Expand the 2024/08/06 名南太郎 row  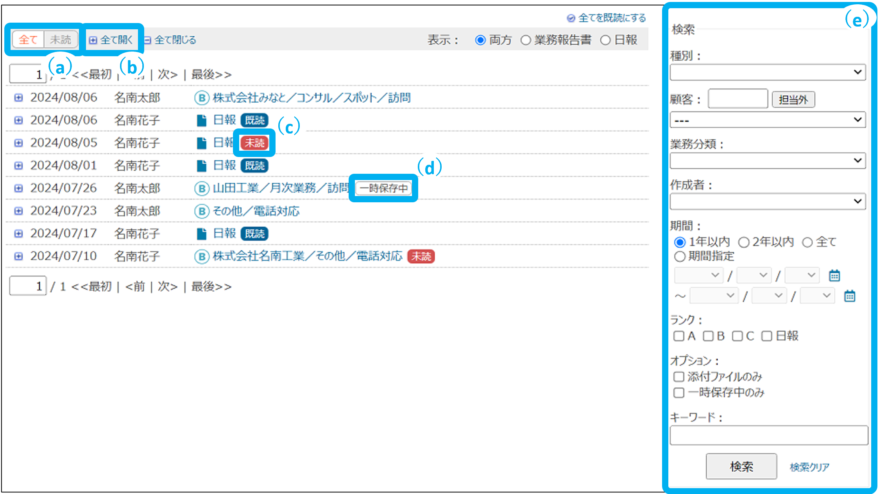click(x=18, y=98)
